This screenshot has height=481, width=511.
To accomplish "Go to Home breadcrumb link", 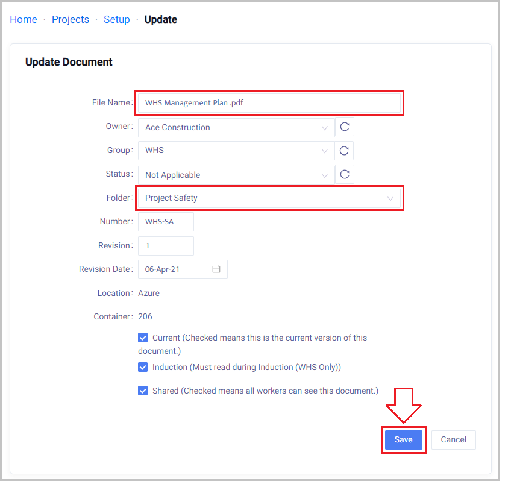I will (24, 19).
